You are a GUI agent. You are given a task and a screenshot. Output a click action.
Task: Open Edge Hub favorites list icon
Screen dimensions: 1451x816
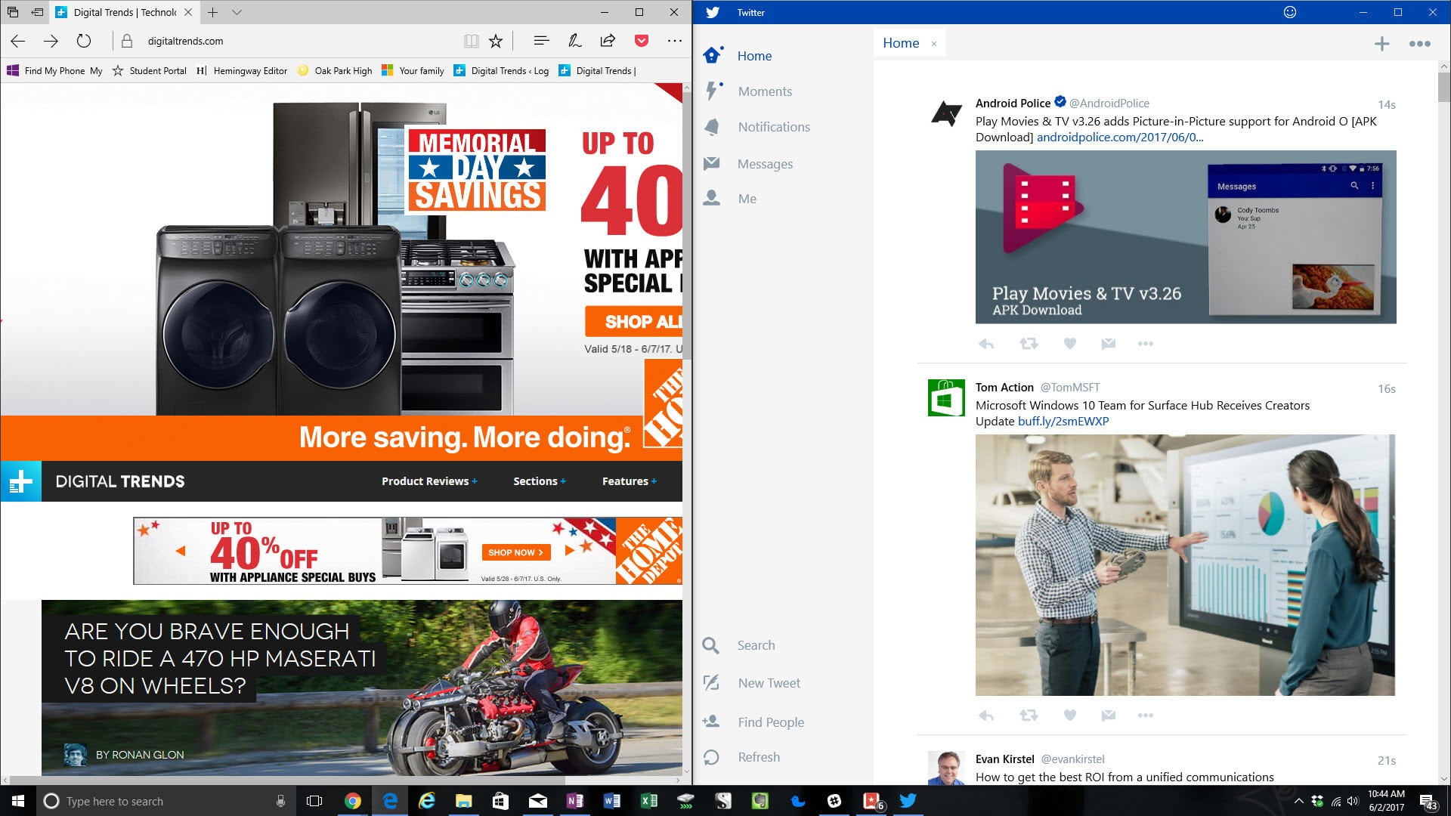pyautogui.click(x=541, y=42)
